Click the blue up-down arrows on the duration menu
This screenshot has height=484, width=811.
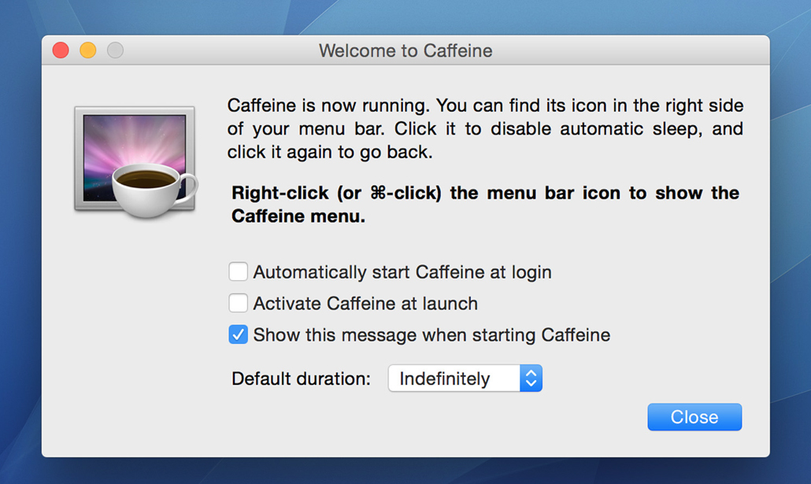click(x=531, y=379)
